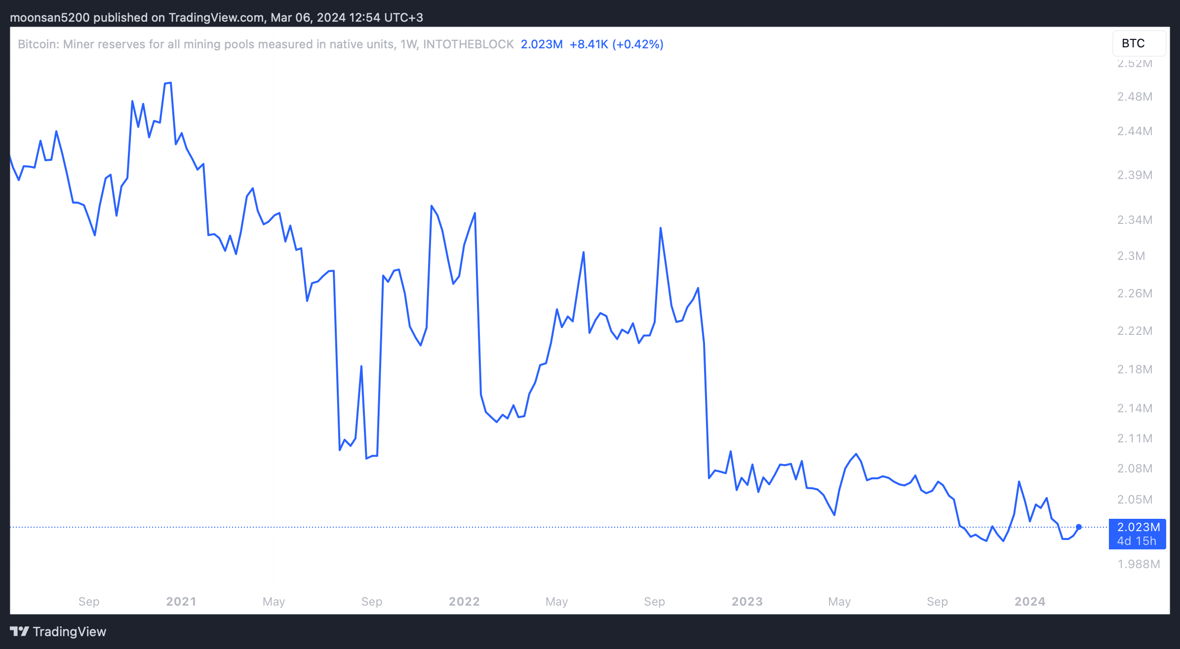1180x649 pixels.
Task: Click the '1.988M' price axis label
Action: [1139, 564]
